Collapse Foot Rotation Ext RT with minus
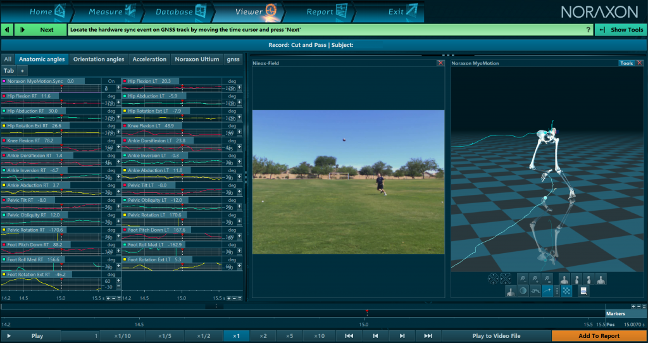This screenshot has height=343, width=648. point(118,286)
